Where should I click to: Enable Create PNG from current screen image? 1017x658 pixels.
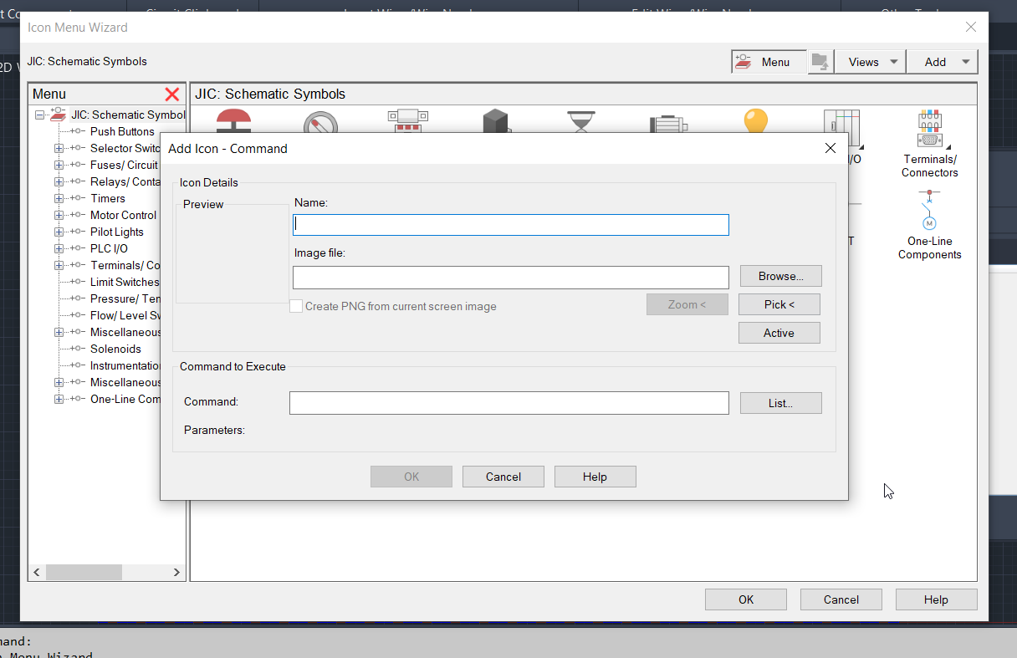tap(296, 306)
